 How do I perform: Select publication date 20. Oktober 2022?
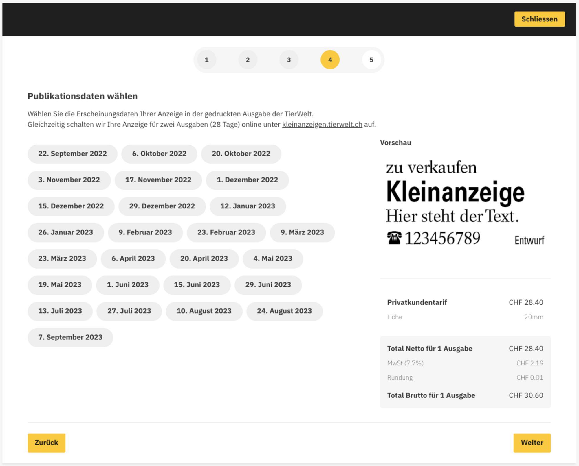(241, 154)
